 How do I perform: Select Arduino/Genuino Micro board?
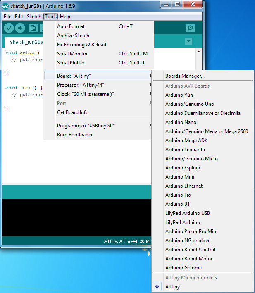point(203,159)
